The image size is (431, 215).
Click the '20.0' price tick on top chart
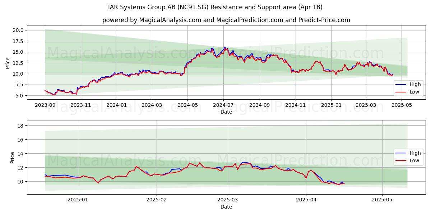point(19,30)
